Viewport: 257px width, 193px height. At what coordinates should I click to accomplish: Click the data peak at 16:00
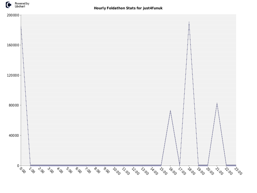(x=171, y=111)
